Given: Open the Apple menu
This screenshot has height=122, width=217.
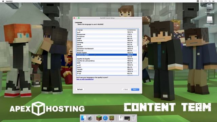Looking at the screenshot, I should click(x=3, y=1).
